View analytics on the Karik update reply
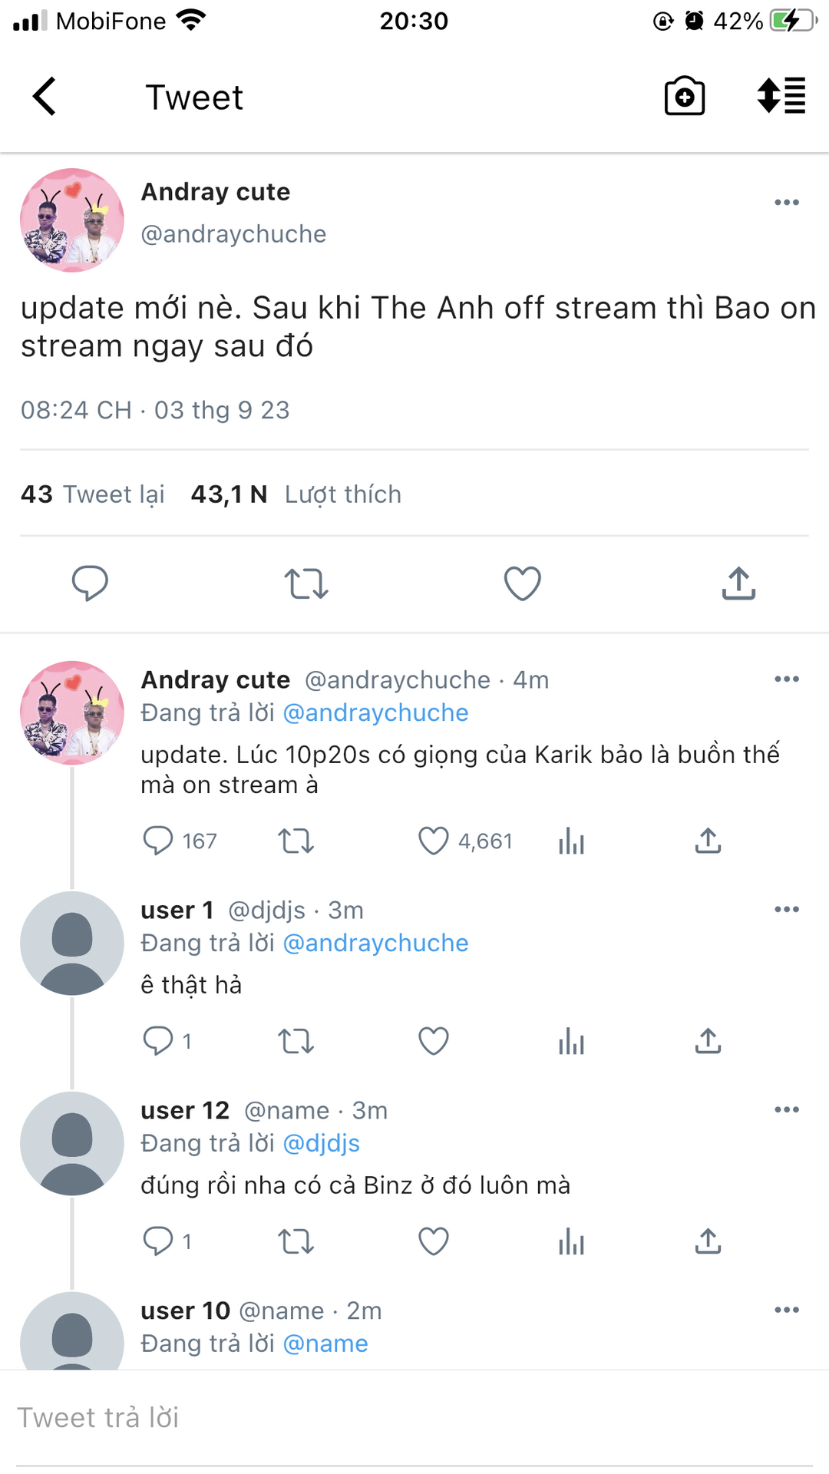Screen dimensions: 829x1474 (571, 841)
